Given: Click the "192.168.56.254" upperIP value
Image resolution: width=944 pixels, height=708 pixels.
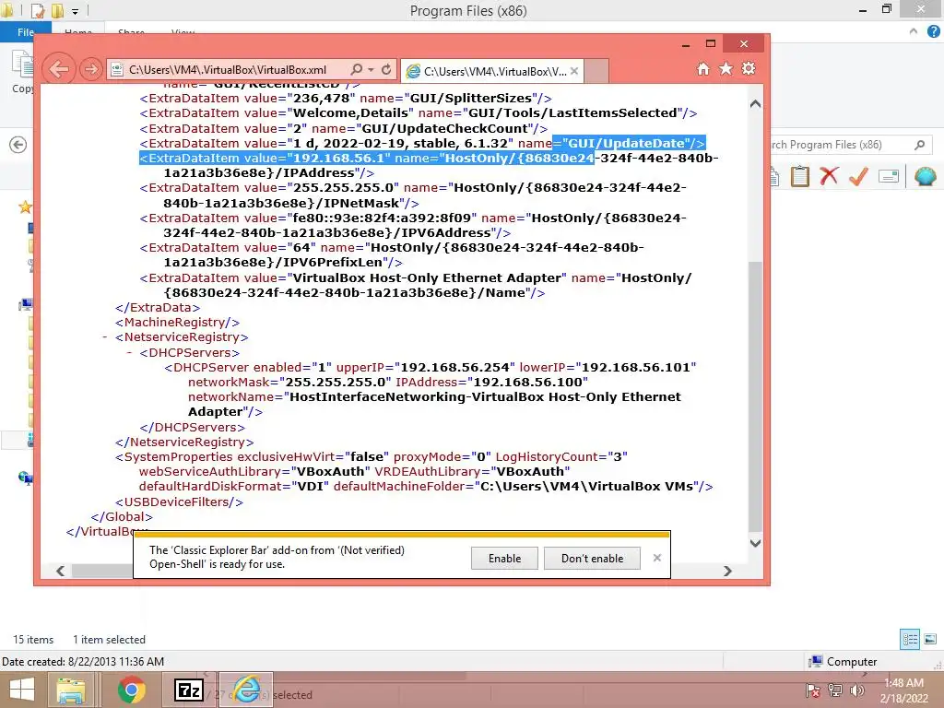Looking at the screenshot, I should (455, 367).
